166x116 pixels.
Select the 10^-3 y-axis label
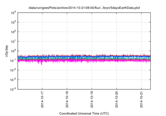coord(13,80)
